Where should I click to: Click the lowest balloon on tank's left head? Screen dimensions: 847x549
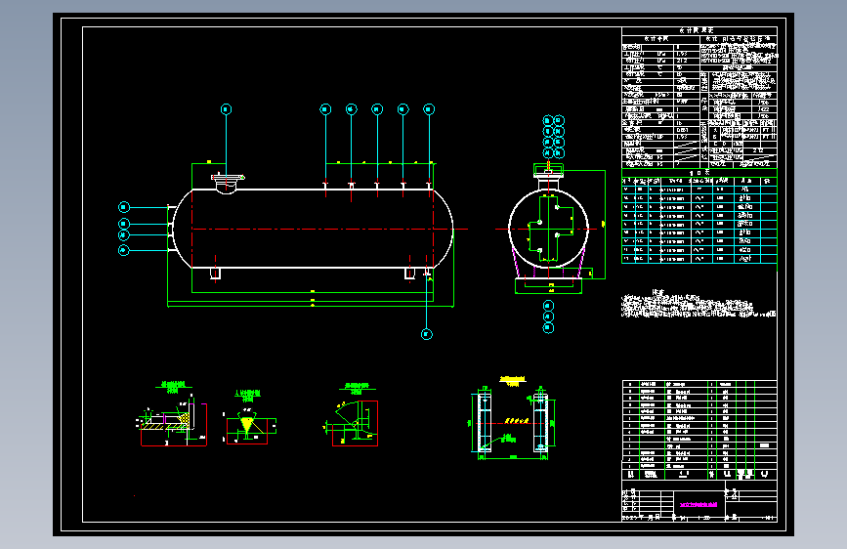(x=124, y=250)
